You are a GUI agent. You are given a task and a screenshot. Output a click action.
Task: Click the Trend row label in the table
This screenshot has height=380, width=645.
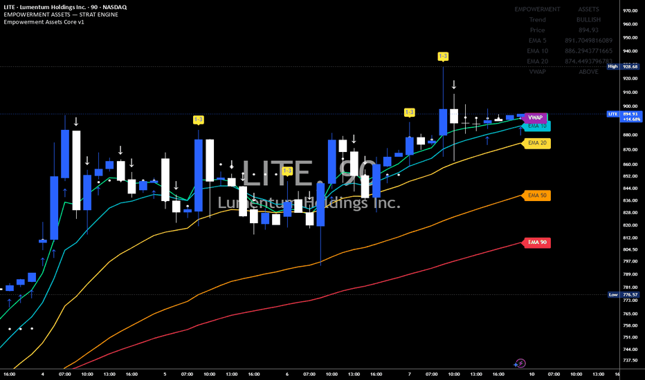click(x=537, y=20)
